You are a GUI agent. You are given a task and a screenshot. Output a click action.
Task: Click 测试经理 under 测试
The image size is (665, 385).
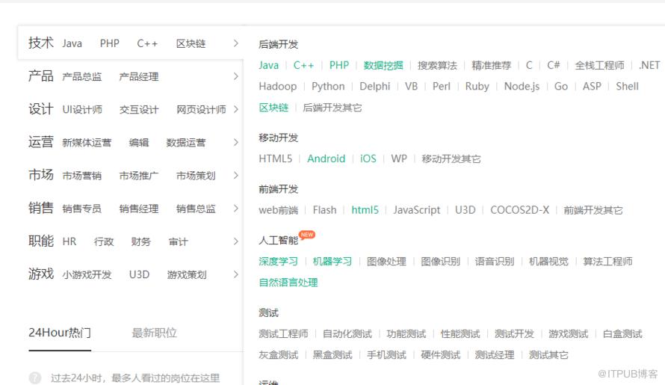click(495, 355)
